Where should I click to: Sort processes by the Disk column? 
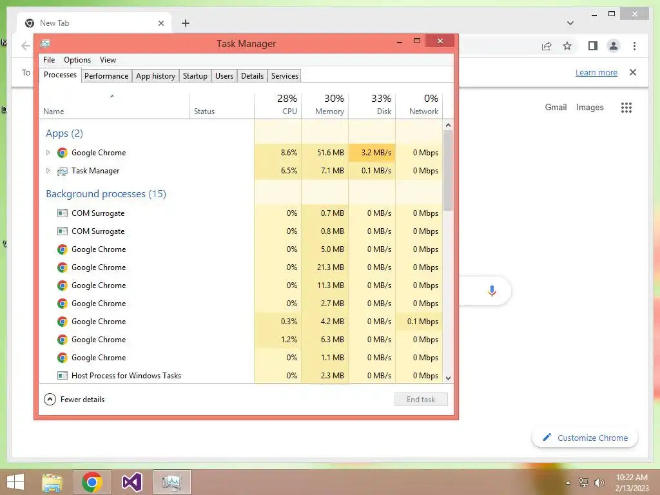click(x=372, y=104)
